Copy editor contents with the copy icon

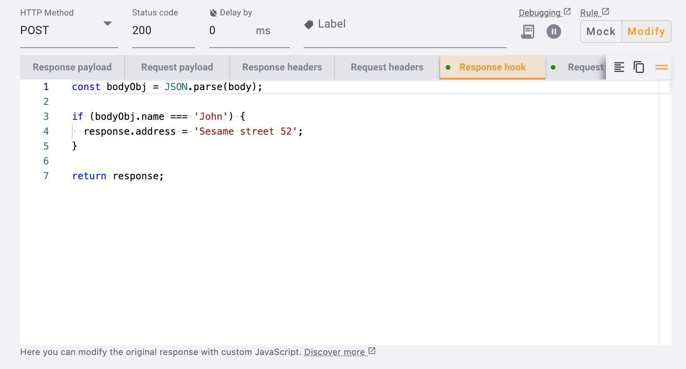point(639,67)
